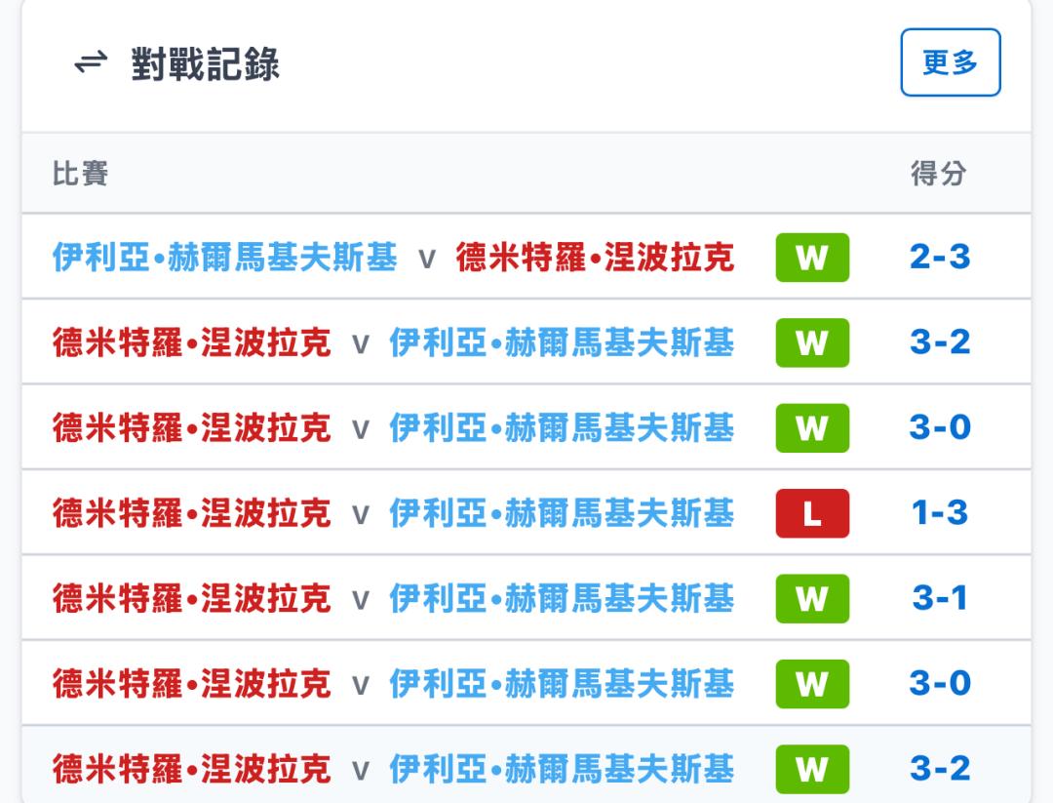Click the 比賽 column header
Viewport: 1053px width, 803px height.
click(81, 174)
